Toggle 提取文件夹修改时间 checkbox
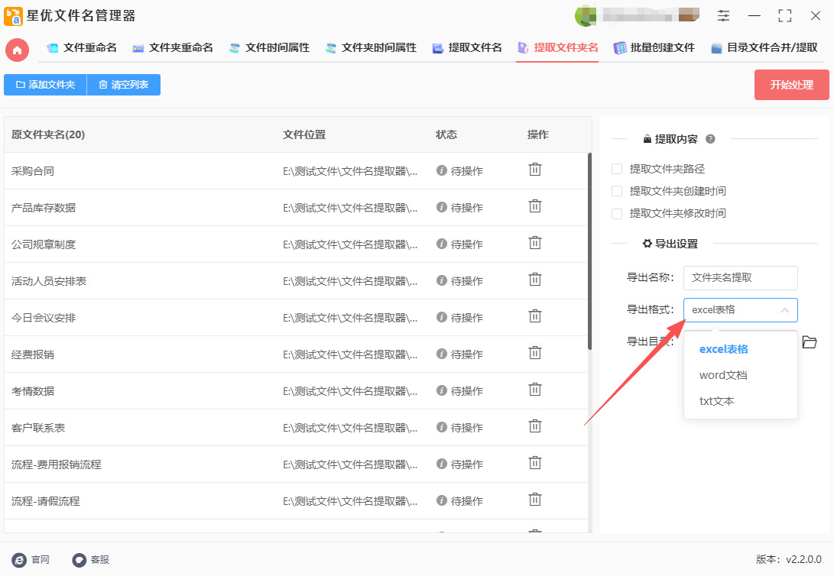This screenshot has width=834, height=576. click(x=617, y=213)
